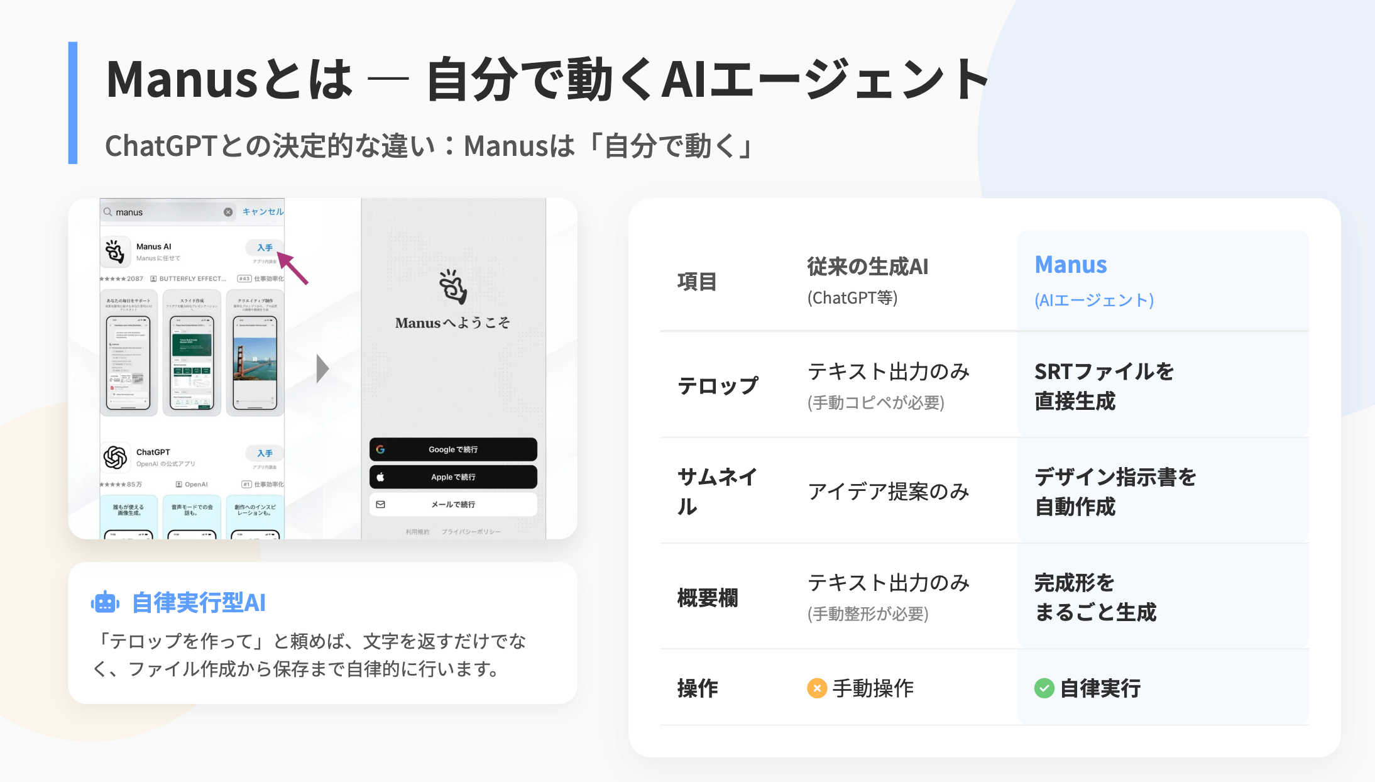Tap the キャンセル link in search bar
Screen dimensions: 1375x782
pos(263,212)
